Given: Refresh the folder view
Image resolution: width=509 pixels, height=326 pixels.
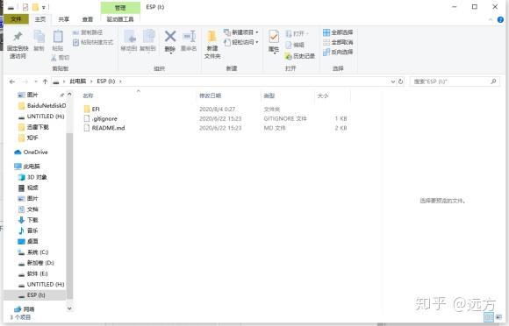Looking at the screenshot, I should (x=400, y=81).
